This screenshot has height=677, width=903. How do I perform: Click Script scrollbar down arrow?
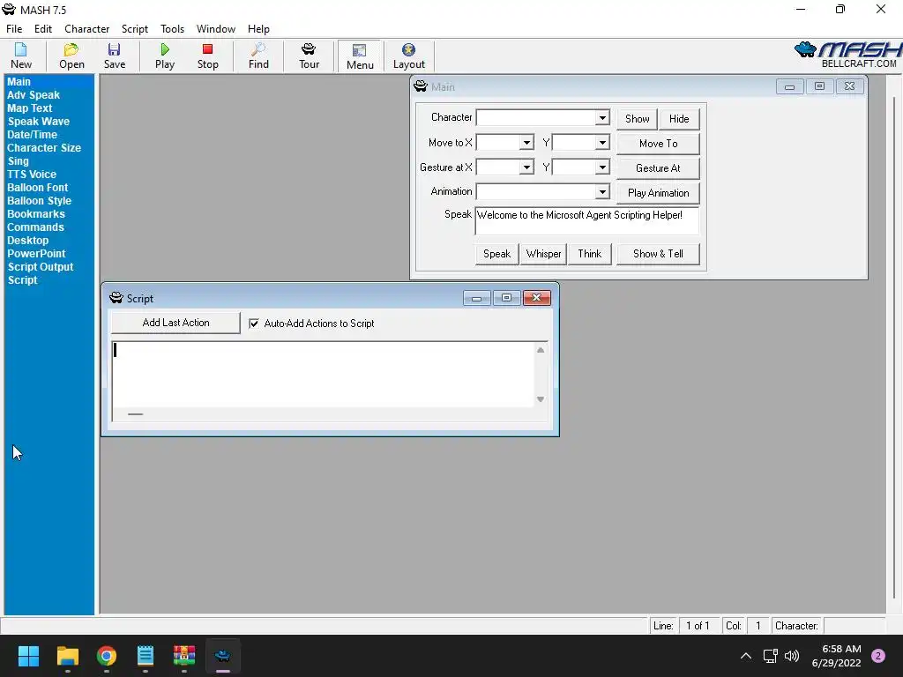[x=541, y=399]
